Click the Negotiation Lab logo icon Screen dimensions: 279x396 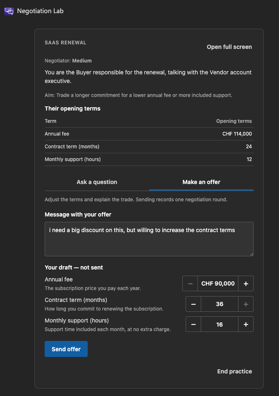[x=9, y=11]
